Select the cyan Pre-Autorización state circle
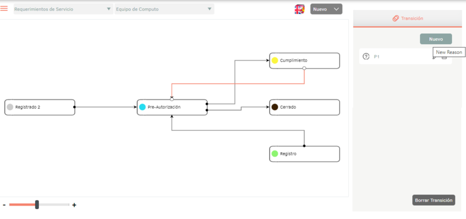This screenshot has height=219, width=466. 142,107
